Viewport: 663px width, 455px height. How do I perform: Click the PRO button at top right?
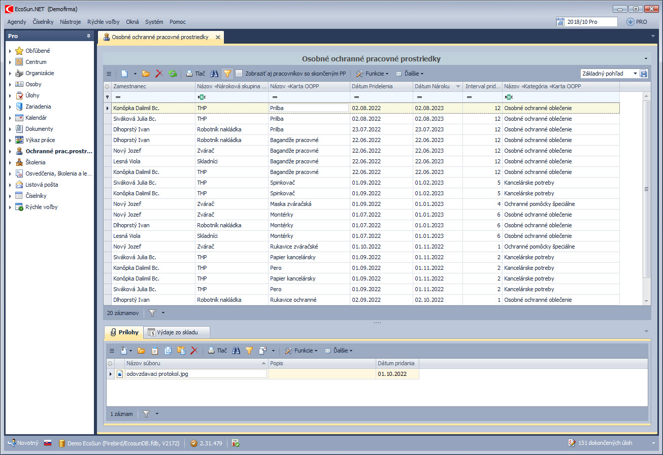click(637, 22)
